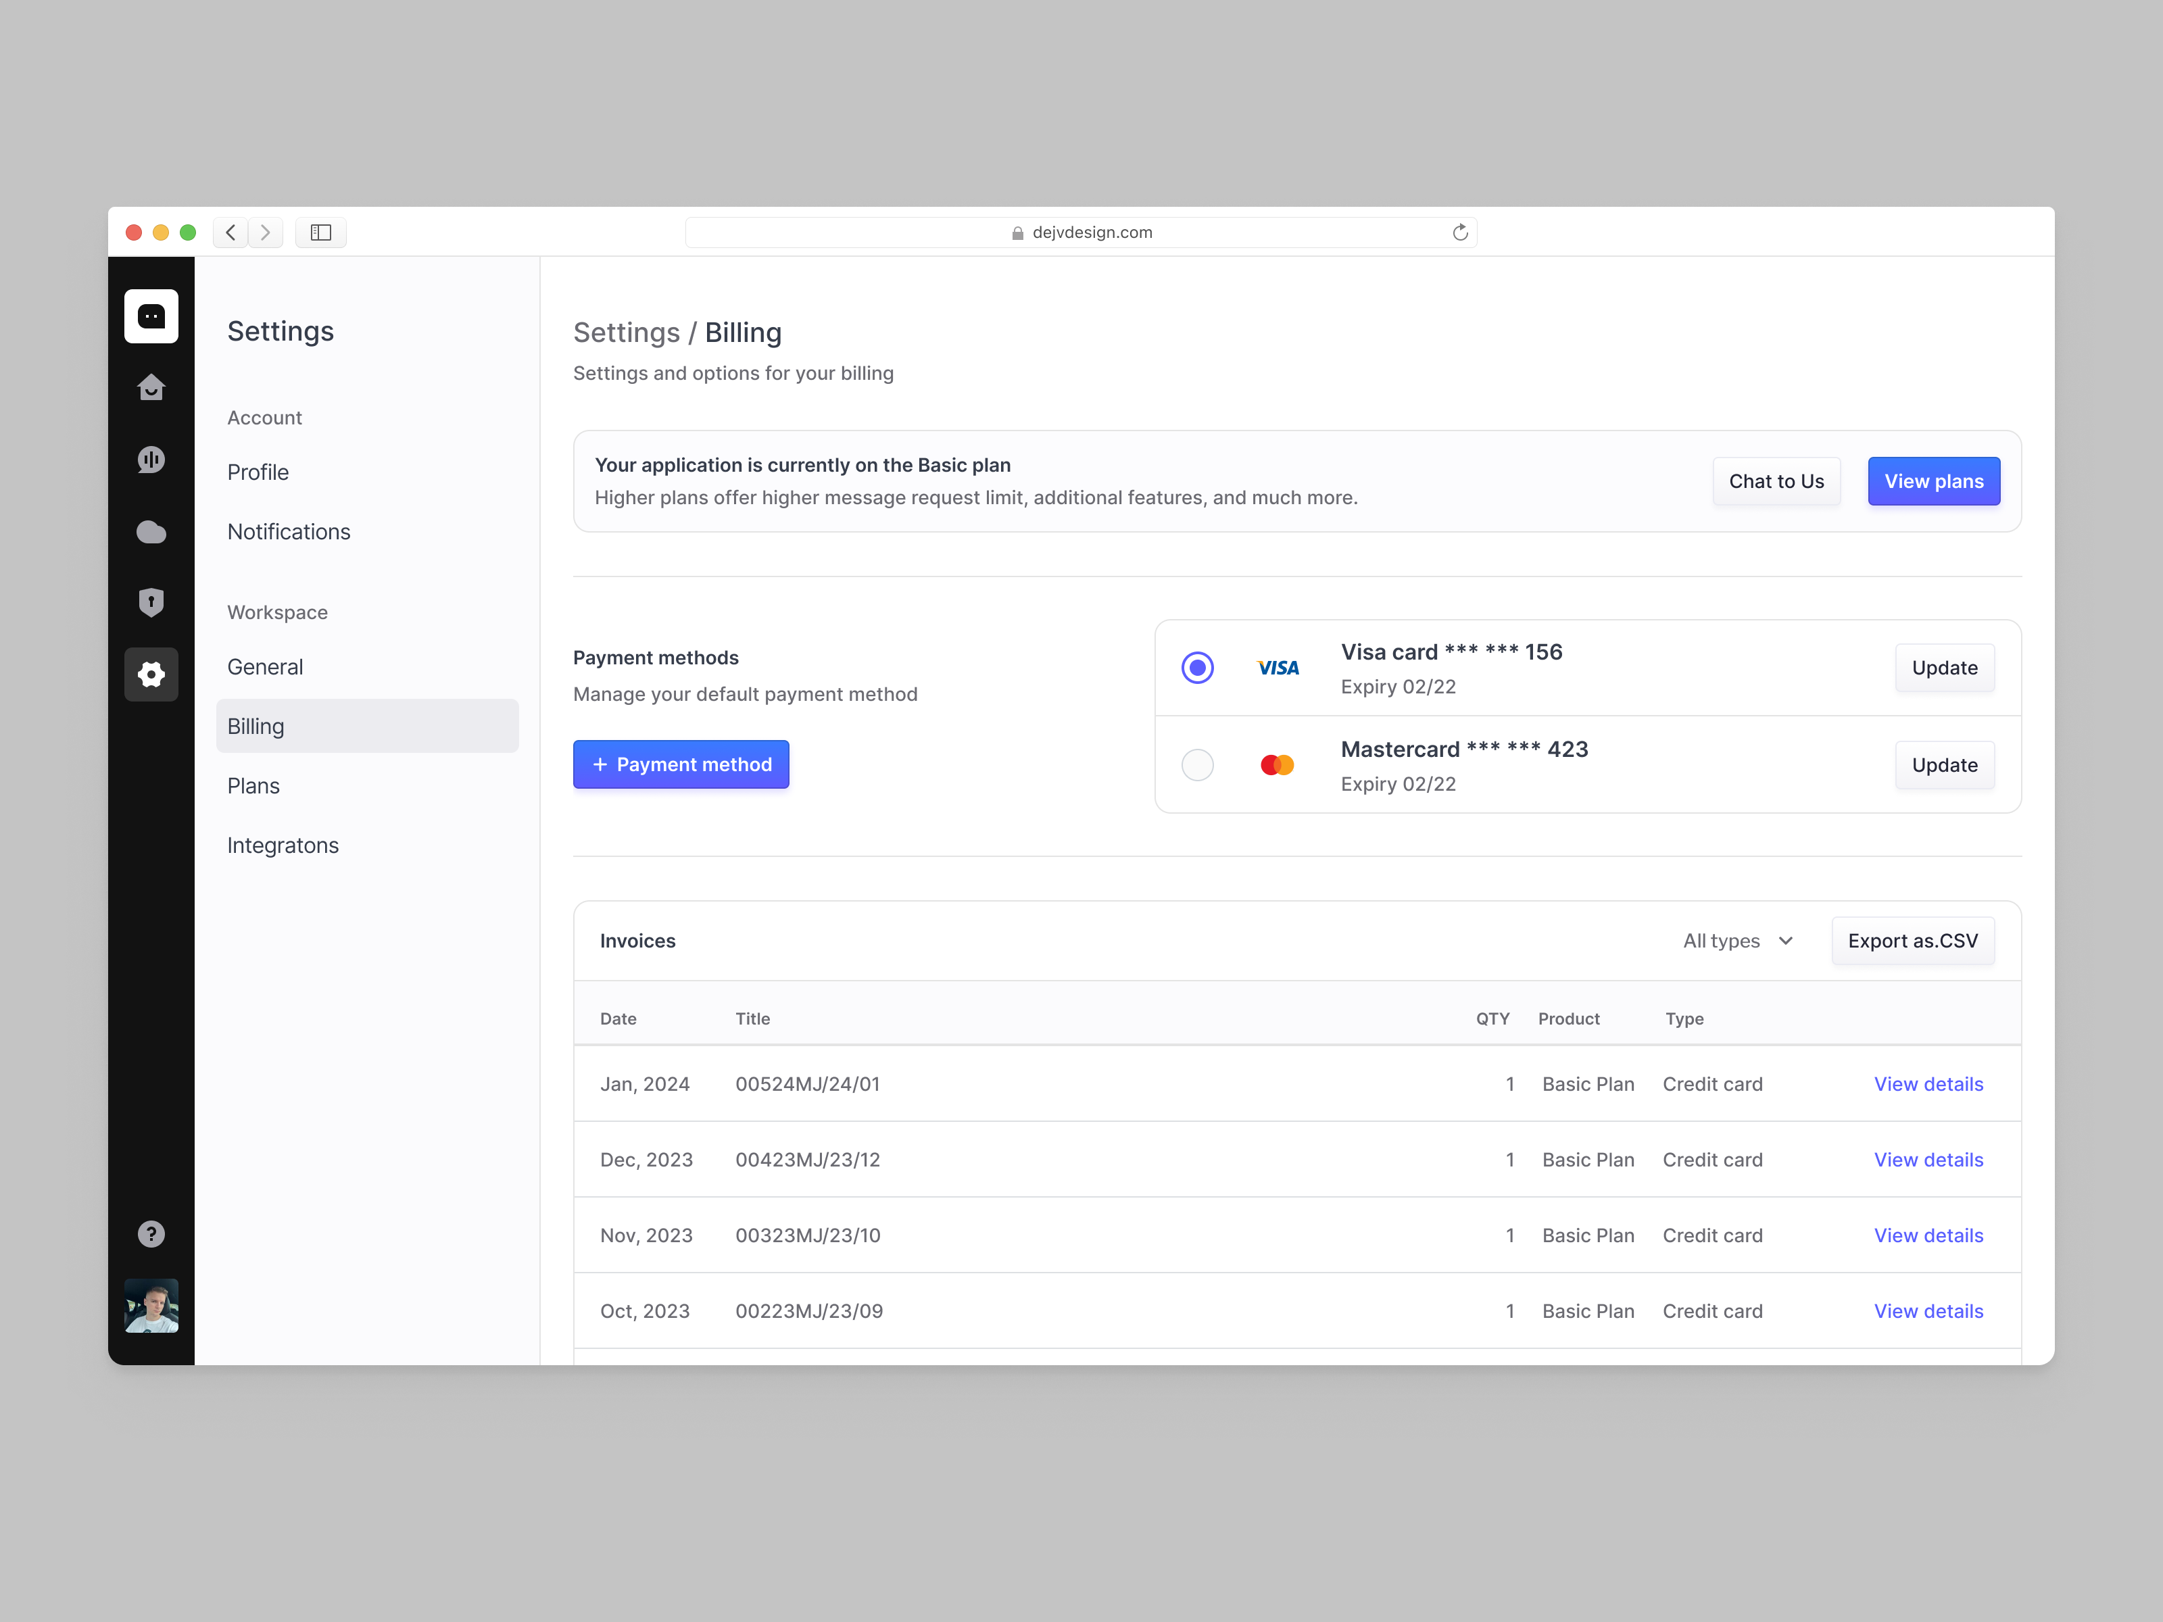Toggle the sidebar panel button in browser toolbar
This screenshot has height=1622, width=2163.
320,232
